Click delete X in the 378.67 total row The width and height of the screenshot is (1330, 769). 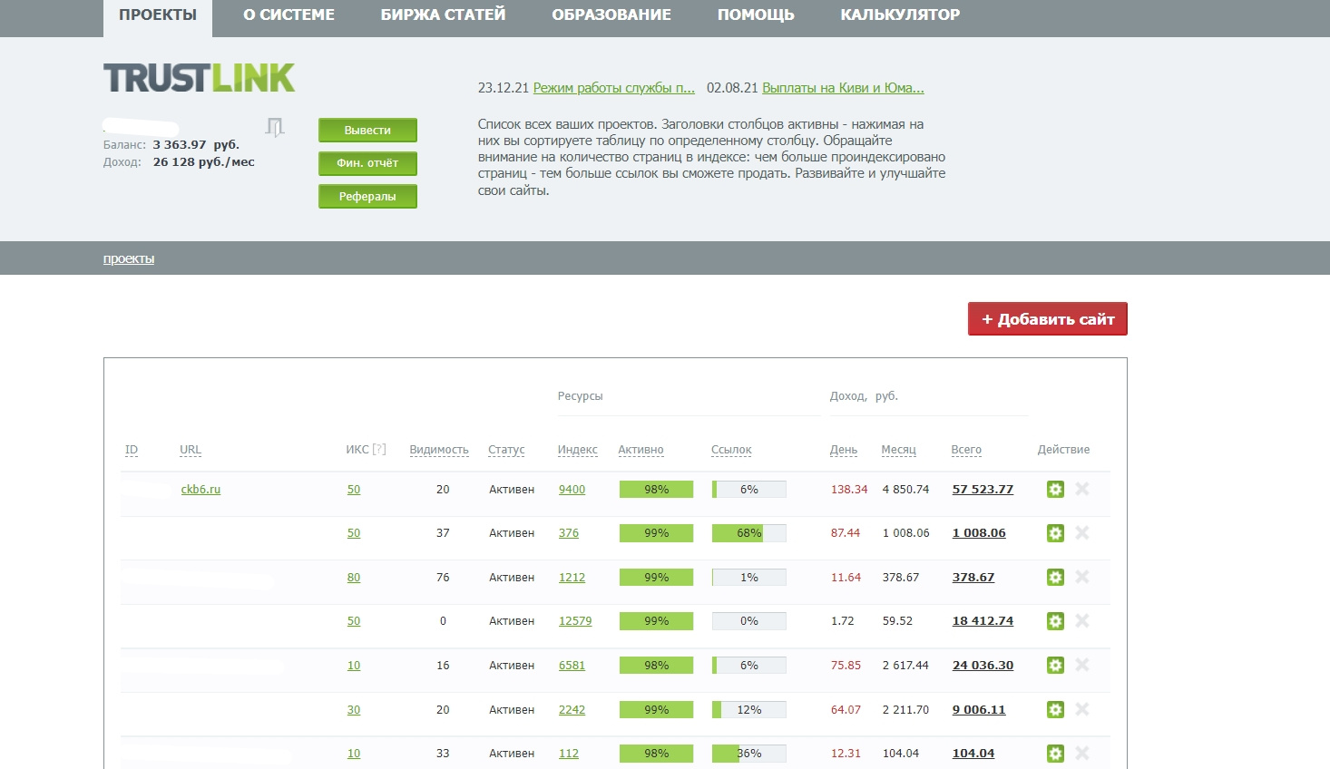point(1082,577)
